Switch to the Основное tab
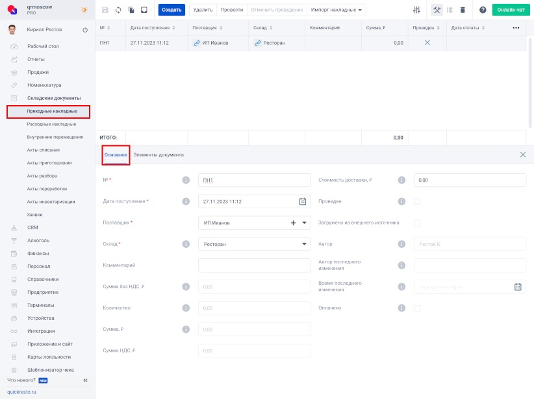Viewport: 534px width, 399px height. [116, 155]
